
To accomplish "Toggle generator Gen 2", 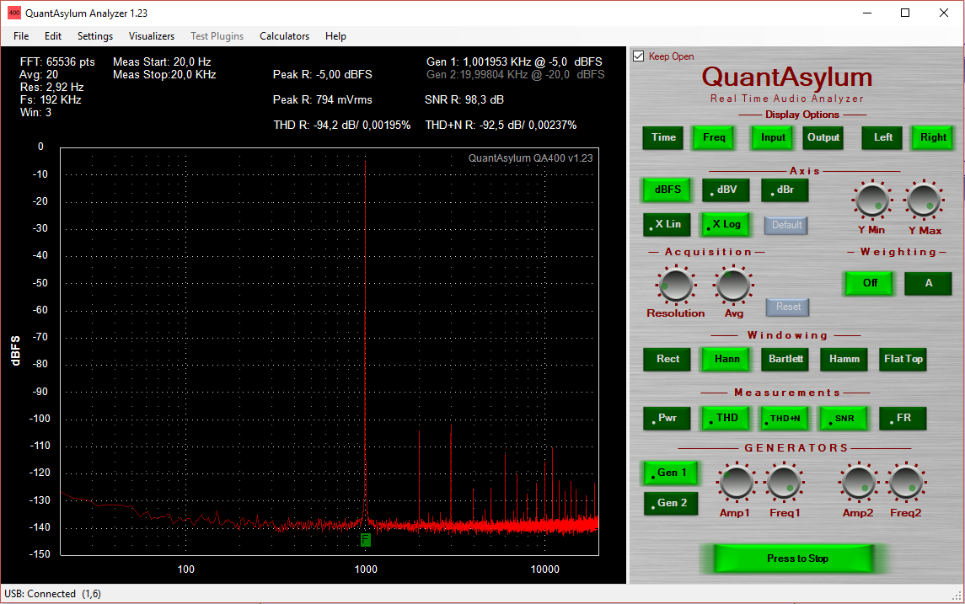I will tap(671, 503).
